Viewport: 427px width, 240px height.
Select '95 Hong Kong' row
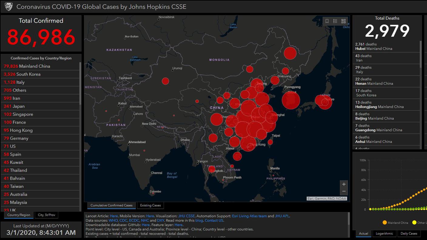pyautogui.click(x=40, y=130)
